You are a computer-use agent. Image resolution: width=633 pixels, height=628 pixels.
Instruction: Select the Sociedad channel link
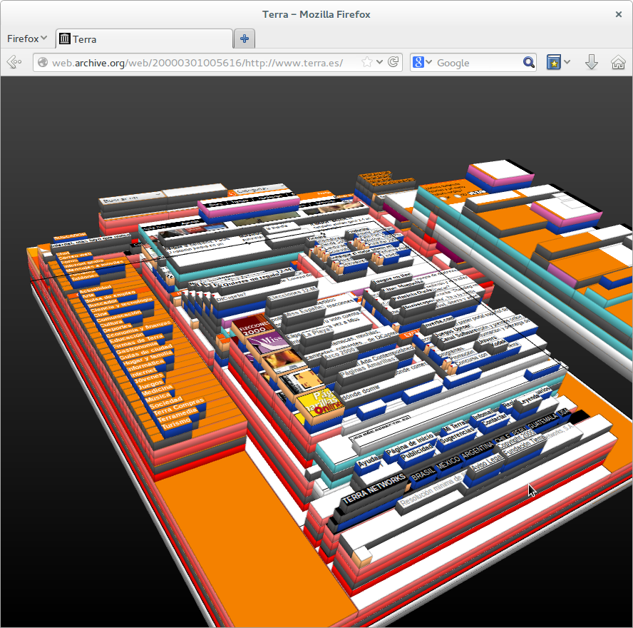click(166, 402)
